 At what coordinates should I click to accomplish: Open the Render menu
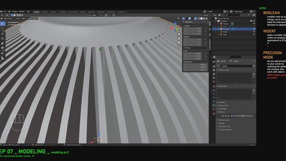[x=15, y=12]
